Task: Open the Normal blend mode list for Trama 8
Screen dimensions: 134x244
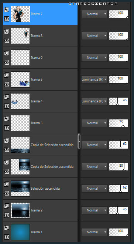Action: click(x=95, y=36)
